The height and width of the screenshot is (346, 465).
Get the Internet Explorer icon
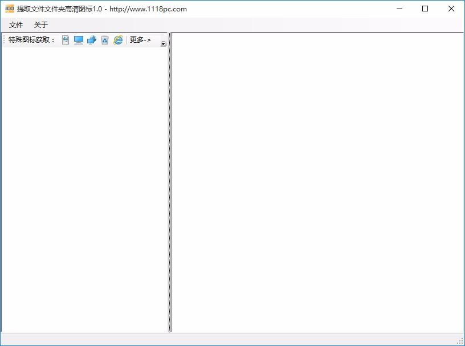pos(118,40)
